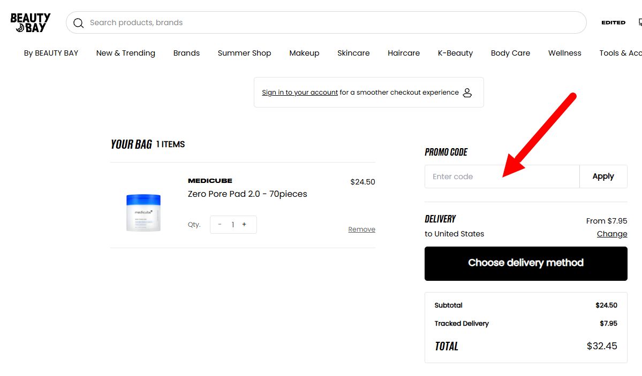Remove Zero Pore Pad from bag

pos(361,229)
